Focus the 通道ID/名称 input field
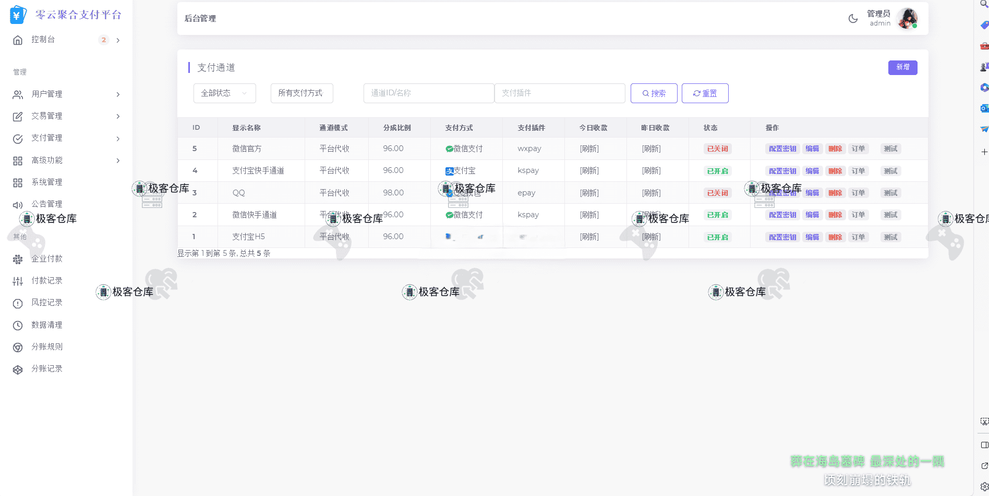The image size is (989, 496). click(428, 93)
